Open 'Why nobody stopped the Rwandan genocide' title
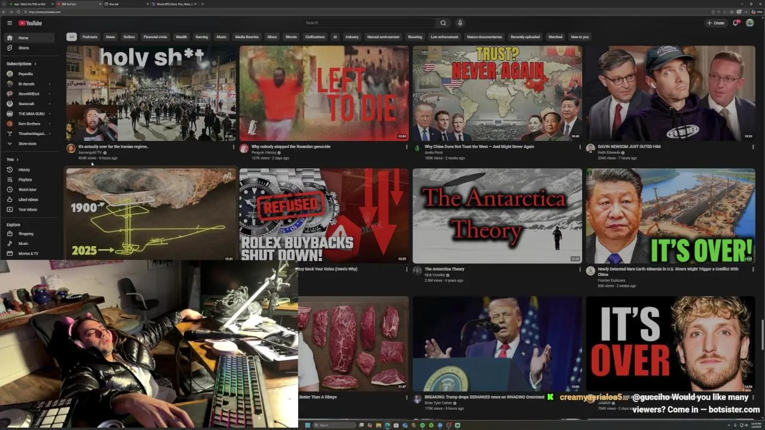The height and width of the screenshot is (430, 765). pyautogui.click(x=291, y=146)
